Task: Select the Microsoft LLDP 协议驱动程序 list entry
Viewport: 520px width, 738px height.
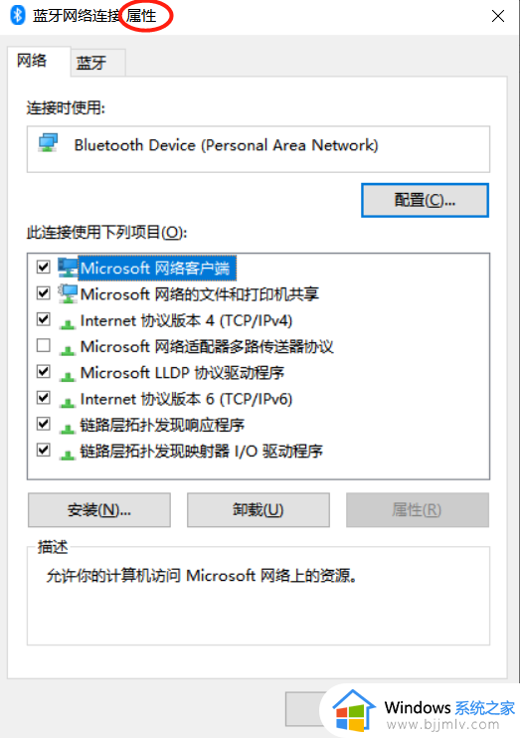Action: point(182,373)
